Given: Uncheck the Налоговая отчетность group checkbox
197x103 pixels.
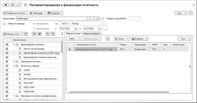Looking at the screenshot, I should pos(7,62).
